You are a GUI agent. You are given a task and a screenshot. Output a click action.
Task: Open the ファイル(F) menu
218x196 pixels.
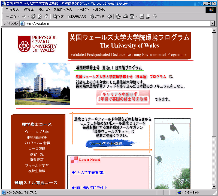coord(13,10)
